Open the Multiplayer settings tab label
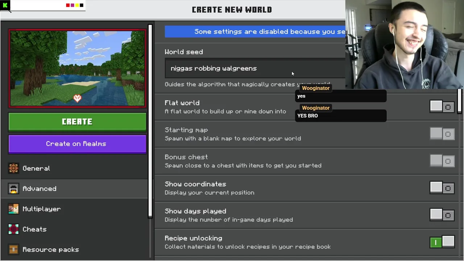Screen dimensions: 464x261 tap(42, 209)
